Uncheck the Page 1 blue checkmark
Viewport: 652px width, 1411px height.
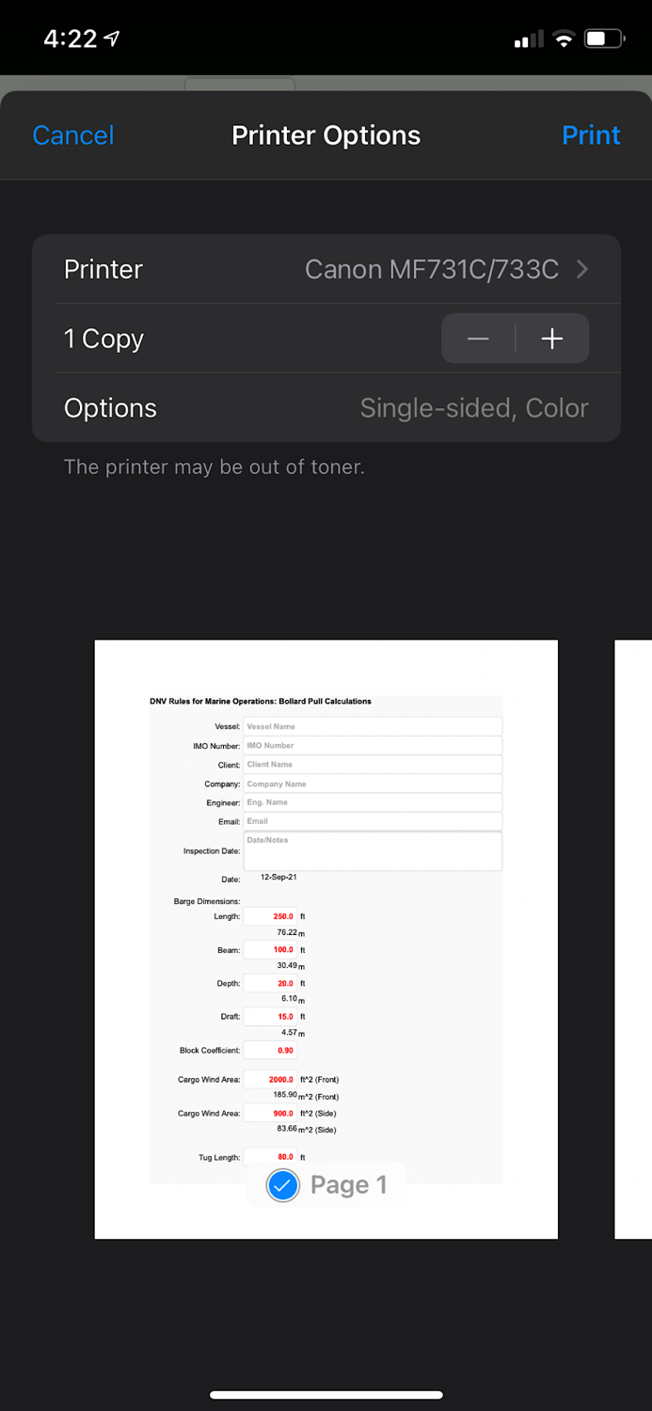282,1185
